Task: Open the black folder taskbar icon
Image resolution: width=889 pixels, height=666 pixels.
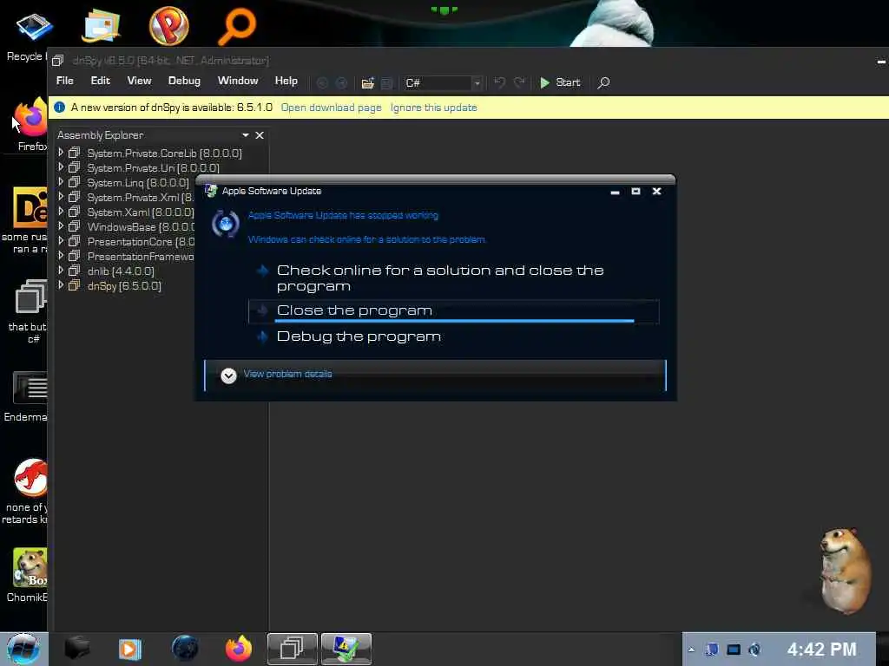Action: click(77, 649)
